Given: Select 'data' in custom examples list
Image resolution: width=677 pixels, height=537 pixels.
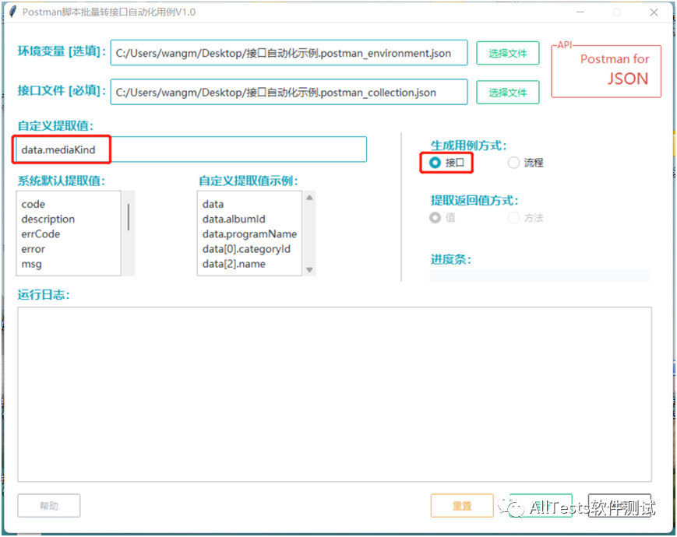Looking at the screenshot, I should click(x=213, y=204).
